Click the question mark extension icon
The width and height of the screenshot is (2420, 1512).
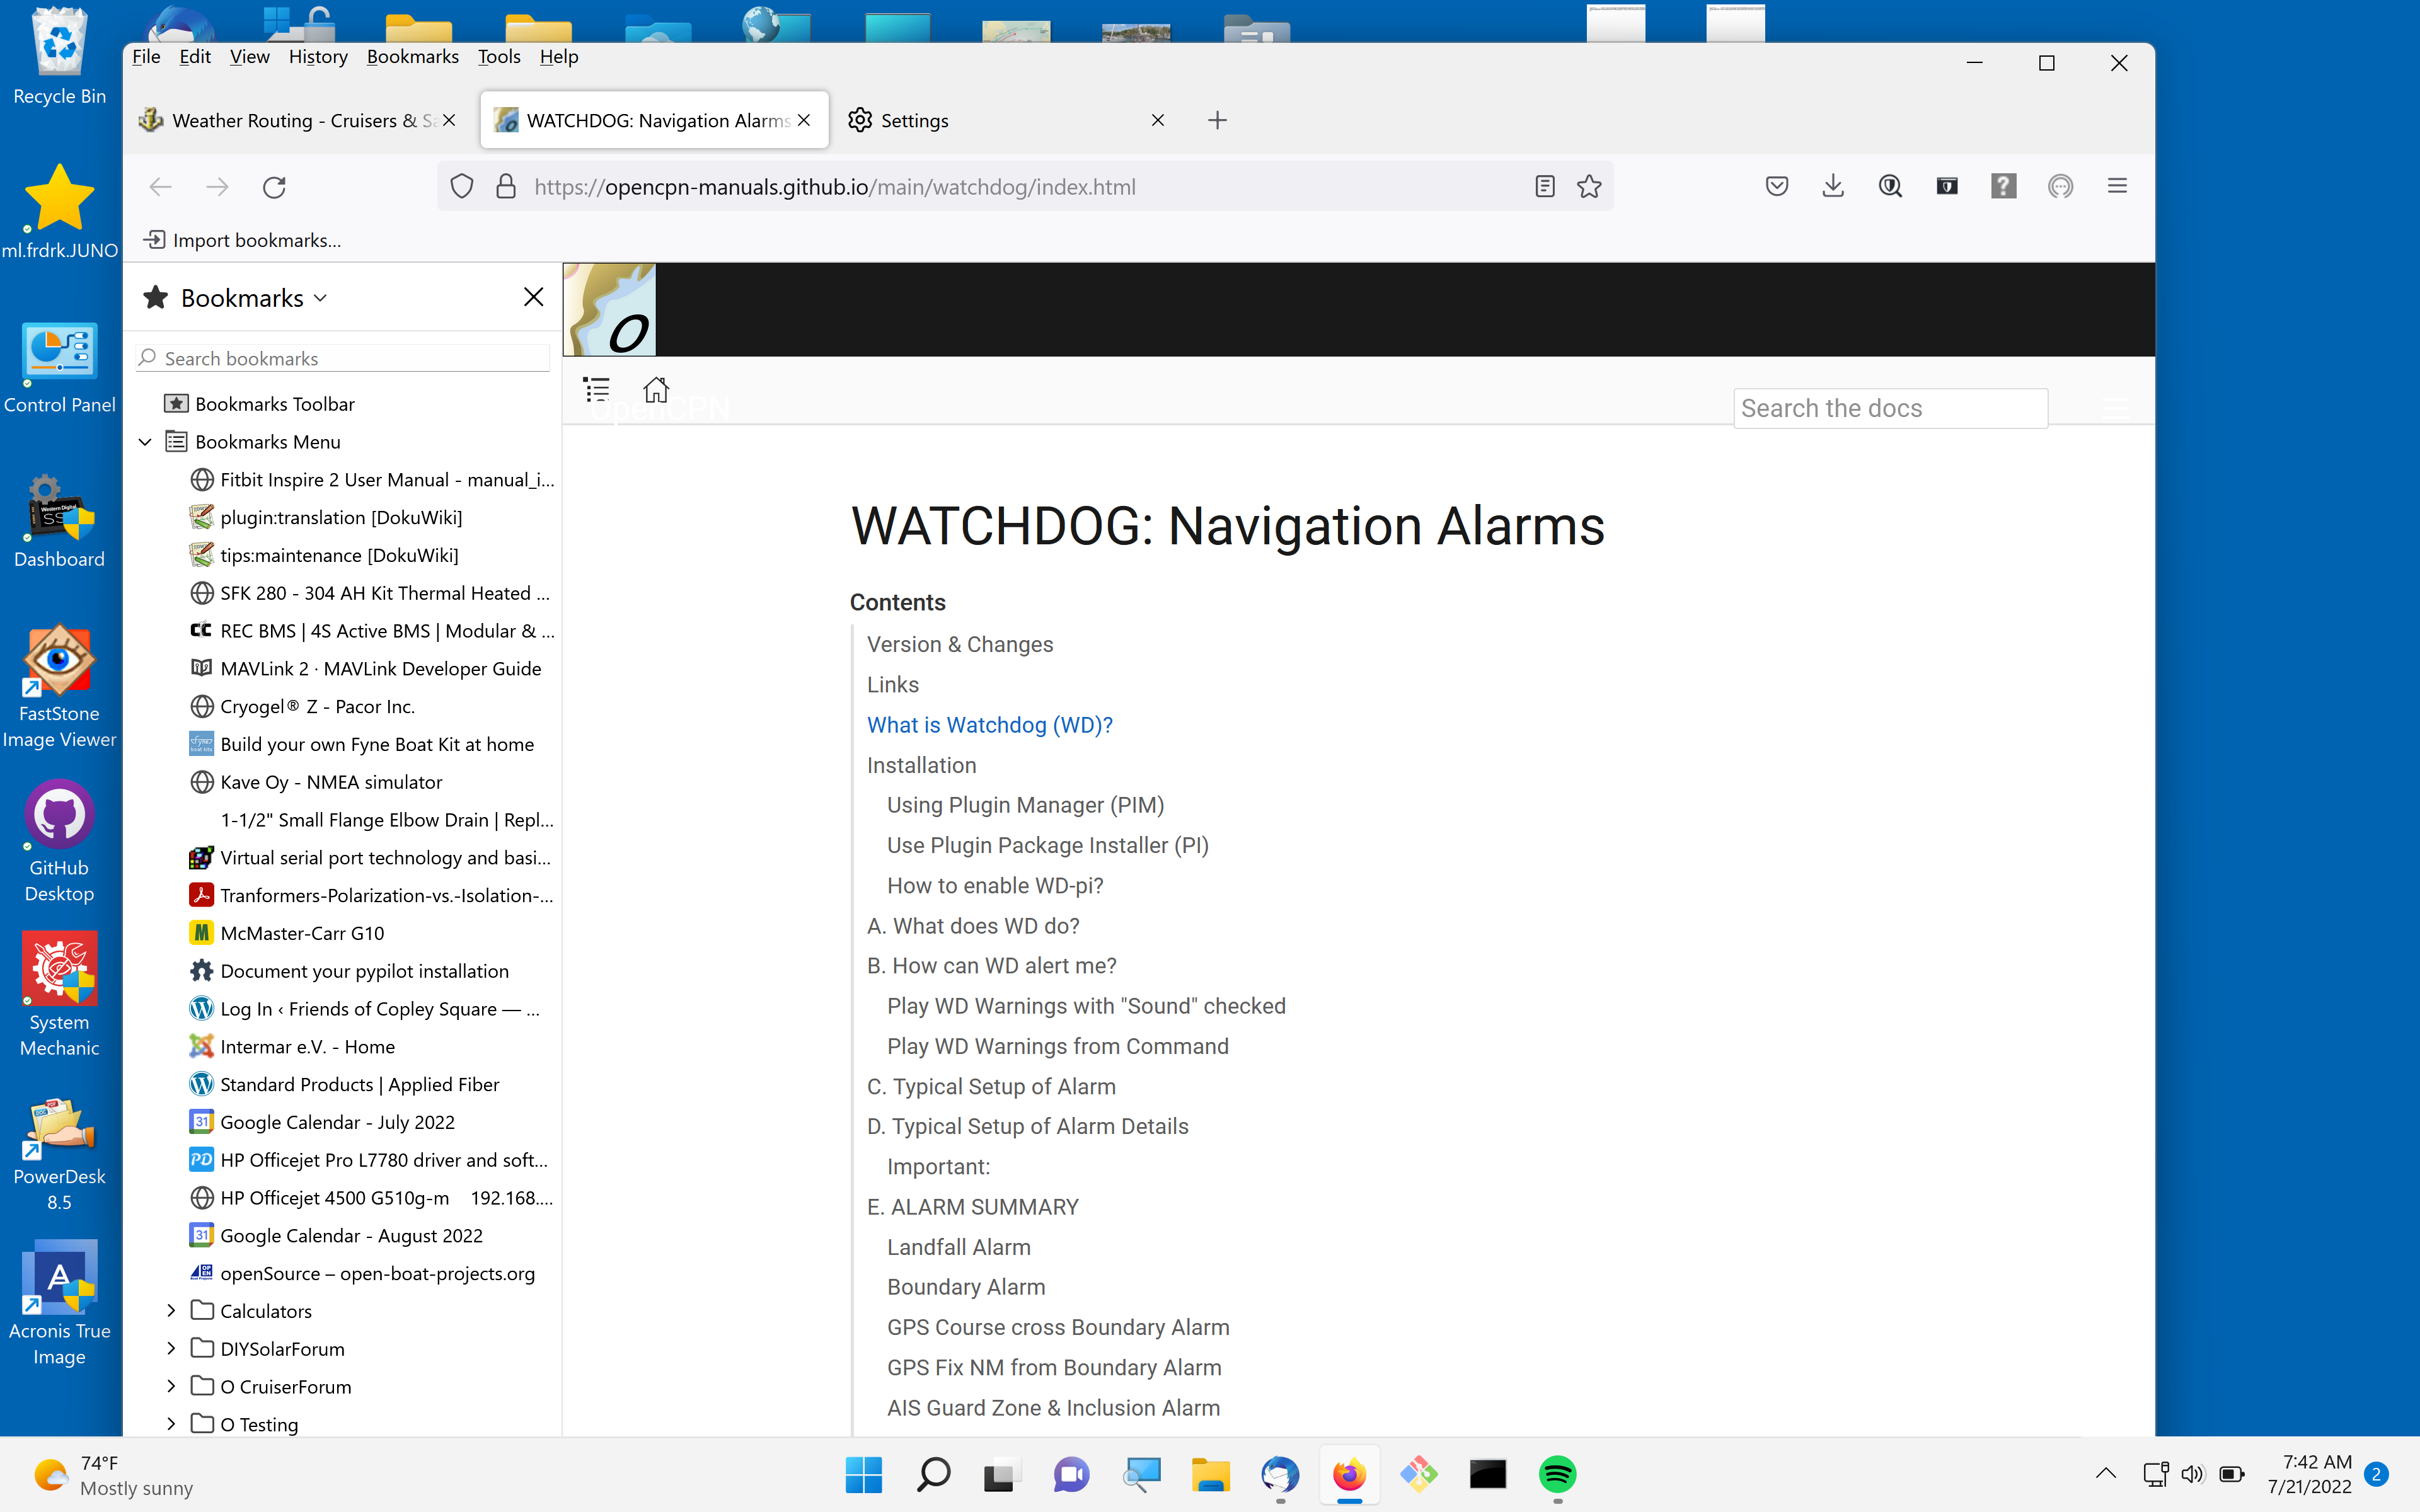(2003, 186)
